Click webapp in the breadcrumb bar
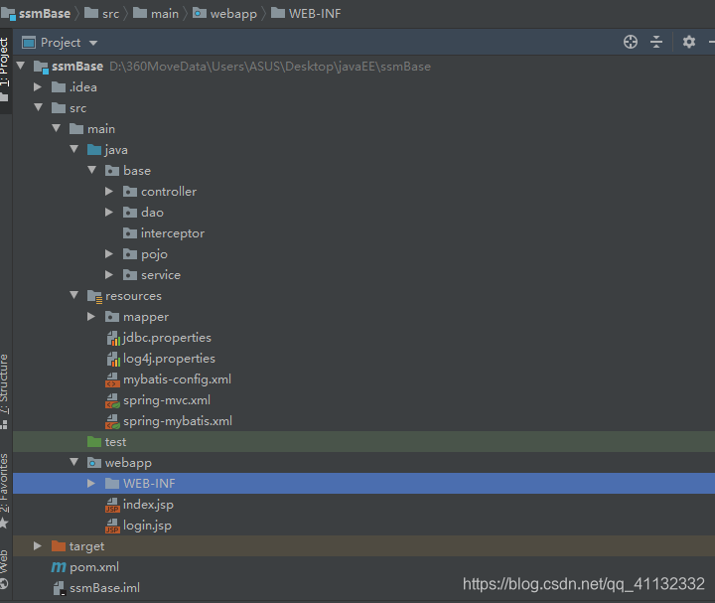 233,14
